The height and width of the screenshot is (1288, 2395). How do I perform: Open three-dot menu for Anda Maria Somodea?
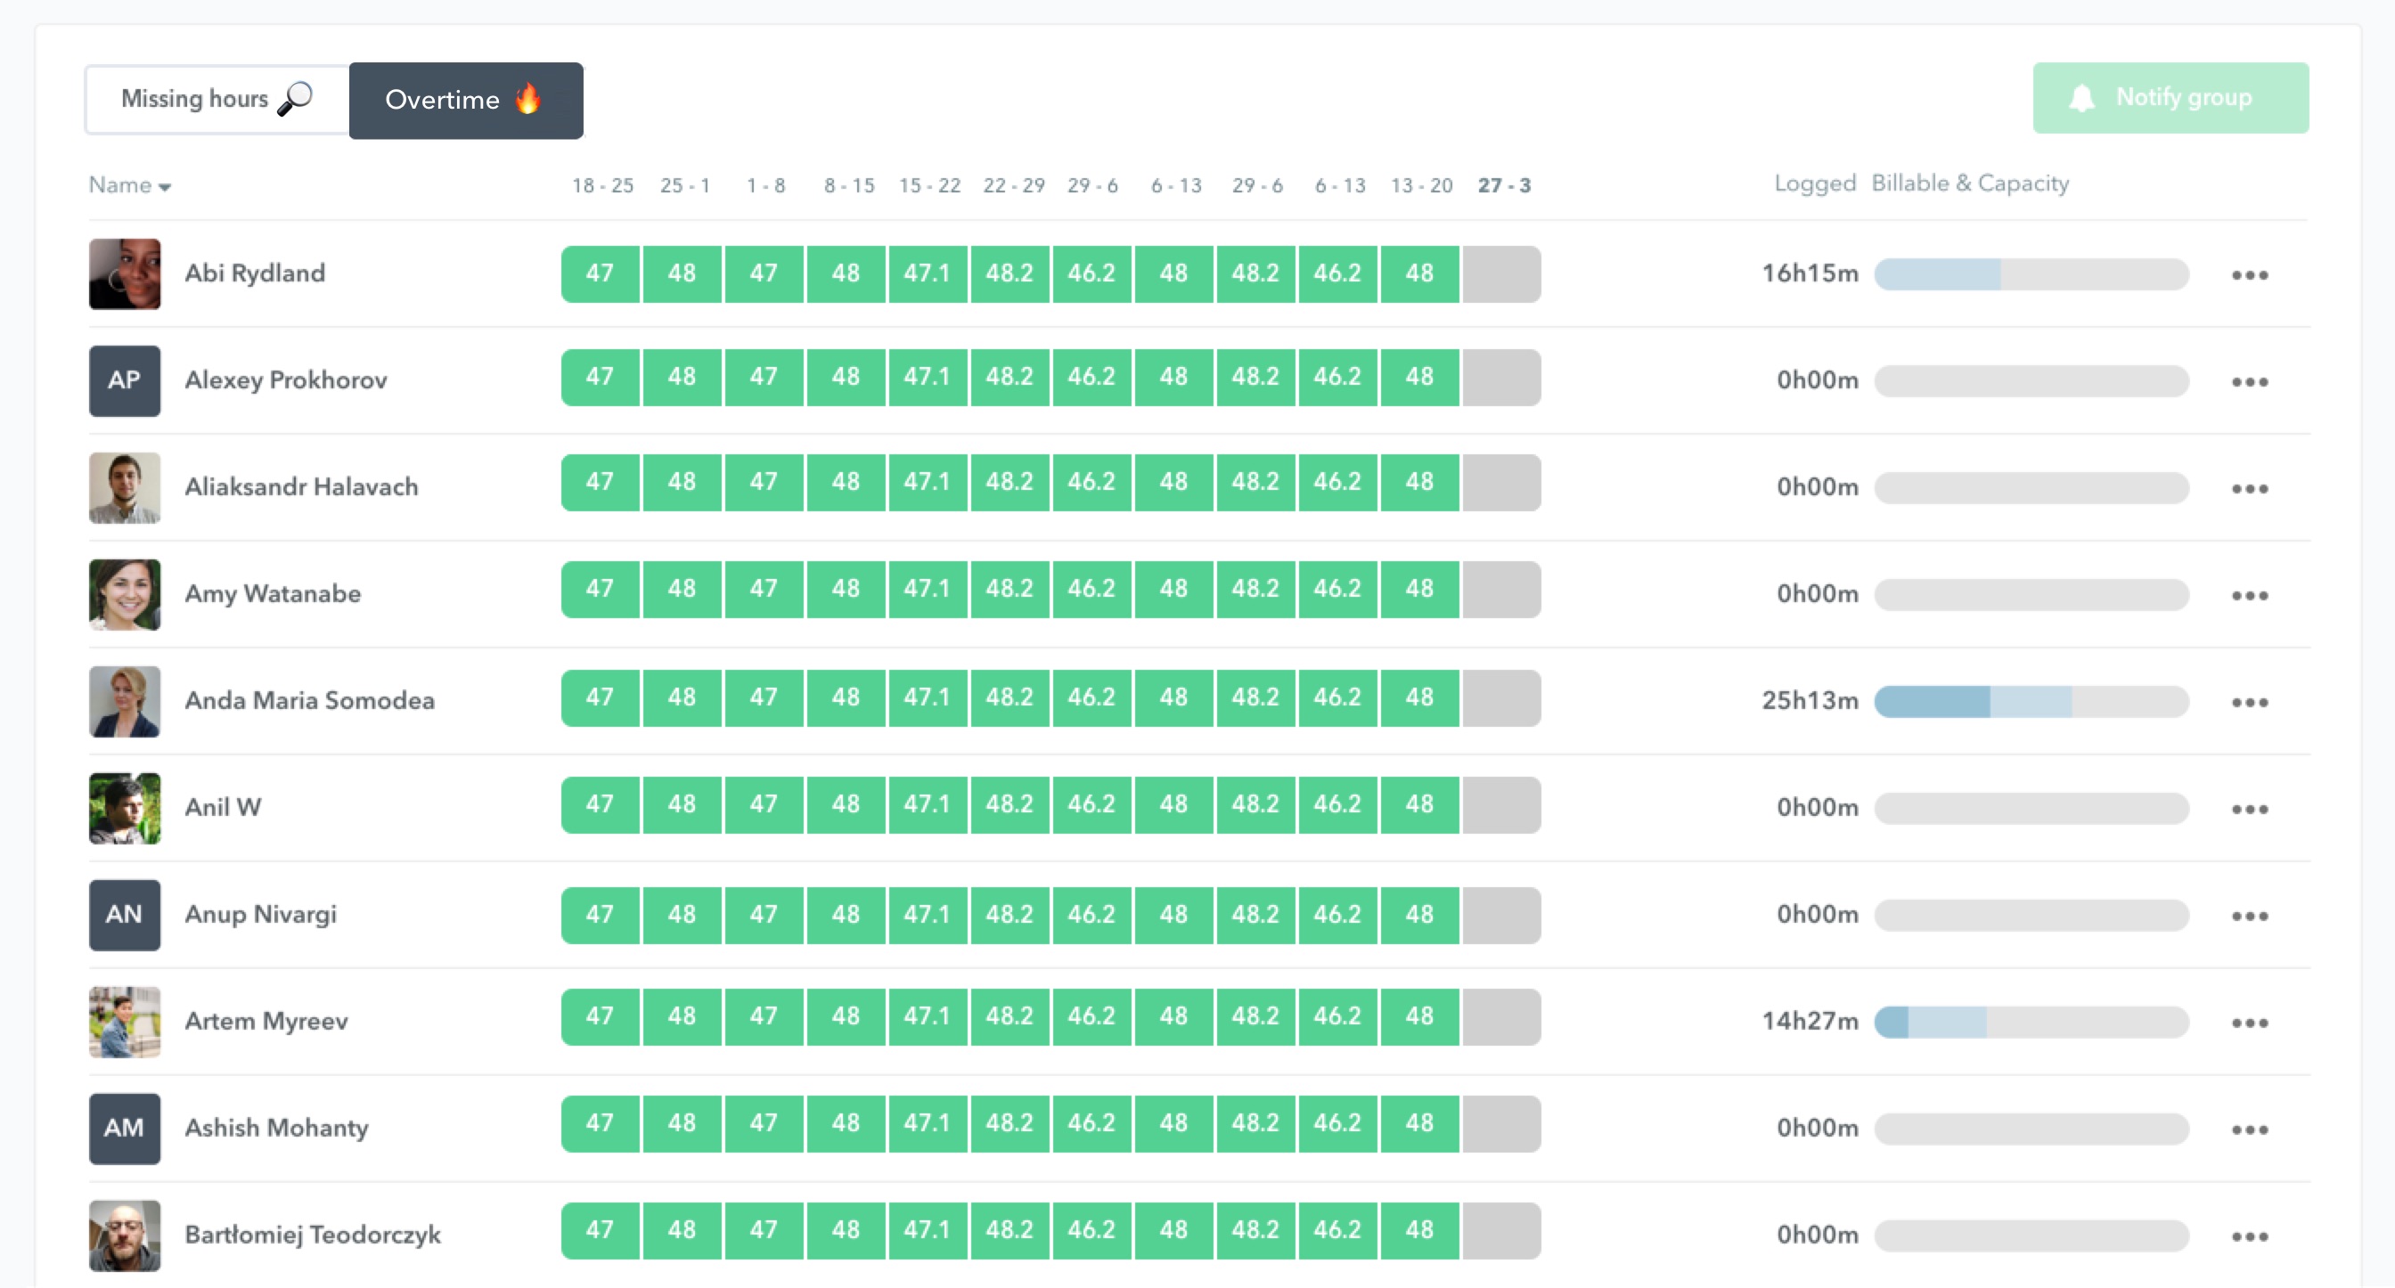coord(2249,703)
